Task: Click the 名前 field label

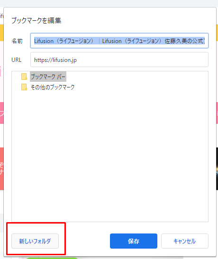Action: click(17, 41)
